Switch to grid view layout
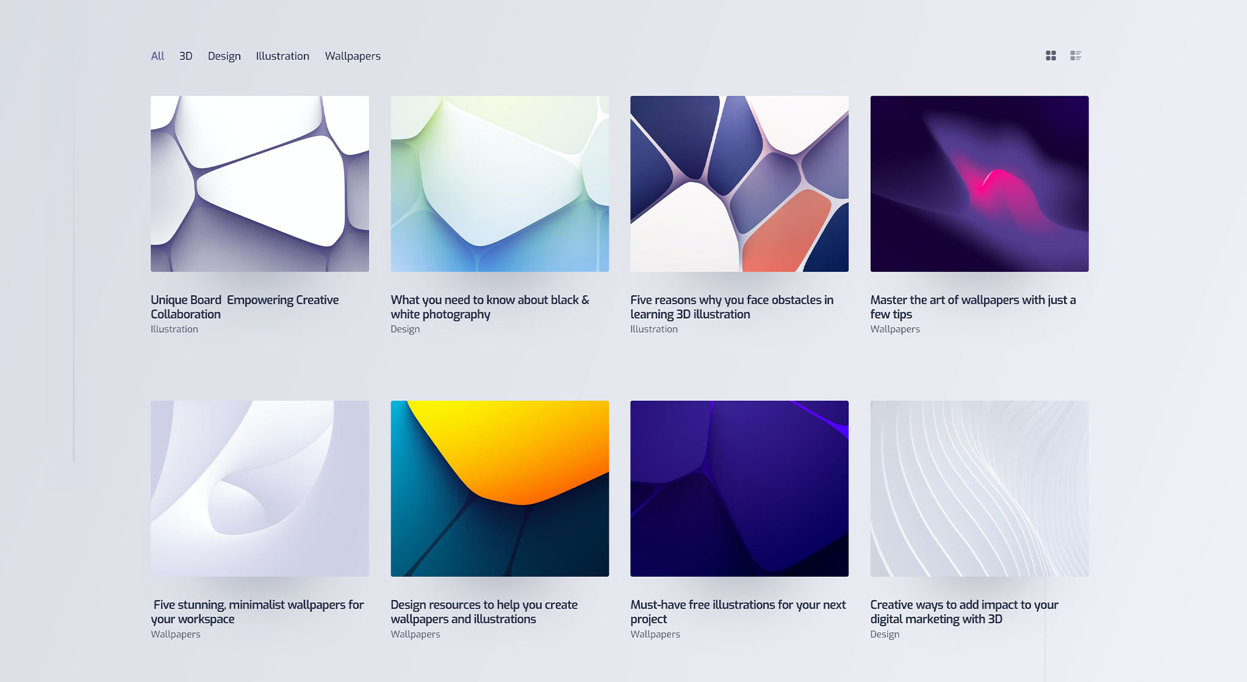 1051,55
